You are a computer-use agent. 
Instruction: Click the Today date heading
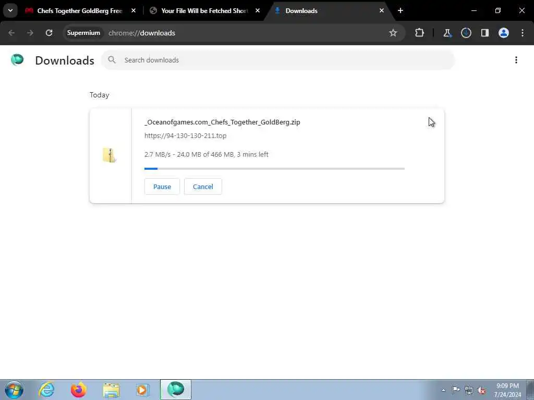tap(100, 95)
